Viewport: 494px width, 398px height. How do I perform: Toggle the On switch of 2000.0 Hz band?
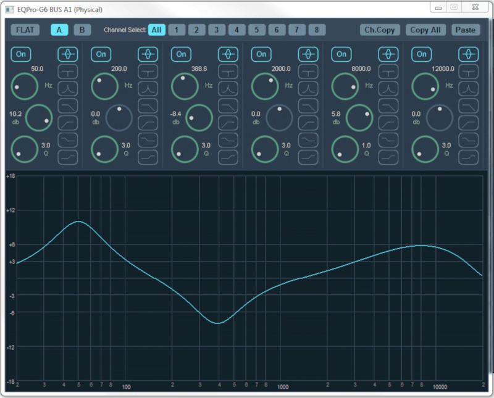click(x=261, y=54)
